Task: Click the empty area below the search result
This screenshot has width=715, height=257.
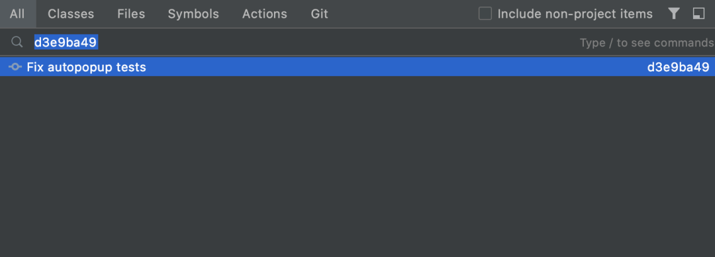Action: tap(358, 166)
